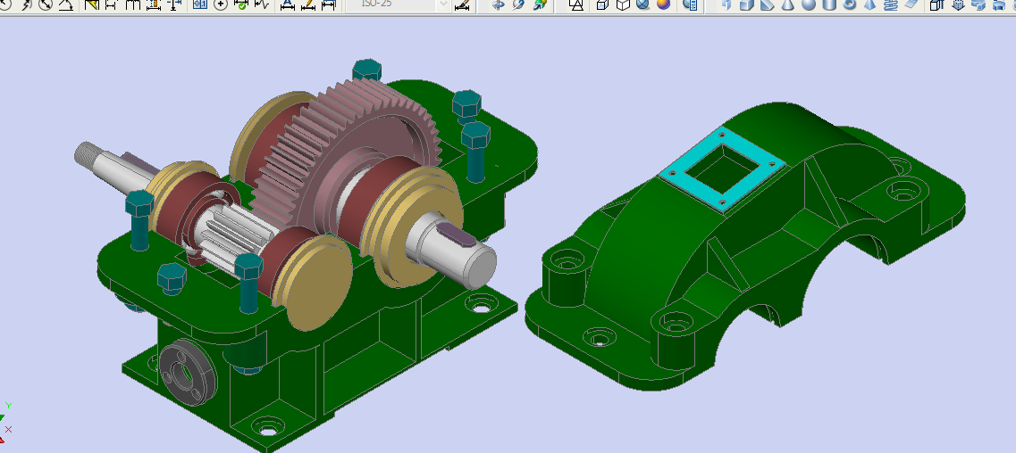
Task: Select the Pyramid solid tool
Action: click(x=870, y=4)
